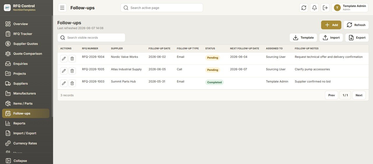Download the Template file

point(303,38)
